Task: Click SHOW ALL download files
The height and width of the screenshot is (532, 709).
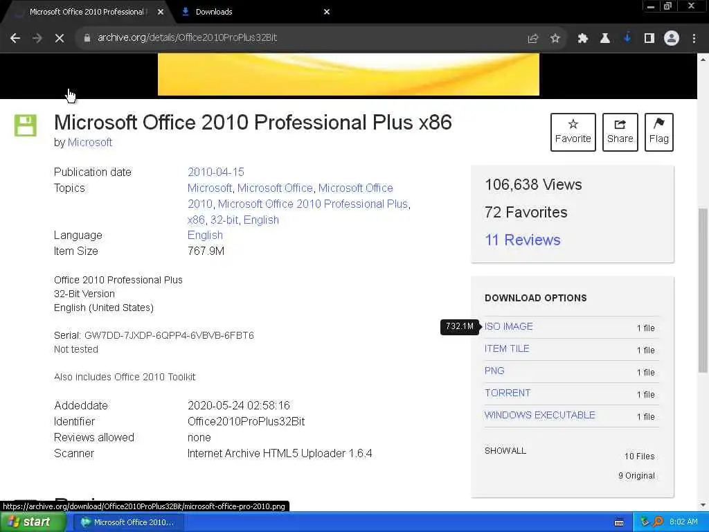Action: pos(505,450)
